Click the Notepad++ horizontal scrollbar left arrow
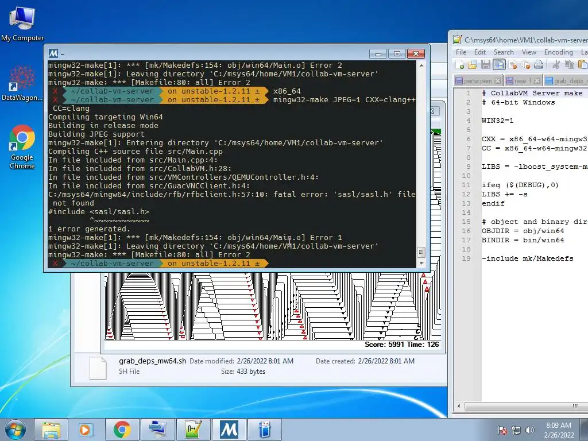The width and height of the screenshot is (588, 441). click(459, 406)
